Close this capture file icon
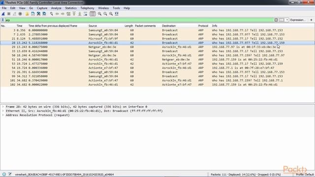Screen dimensions: 315x177 [x=38, y=14]
